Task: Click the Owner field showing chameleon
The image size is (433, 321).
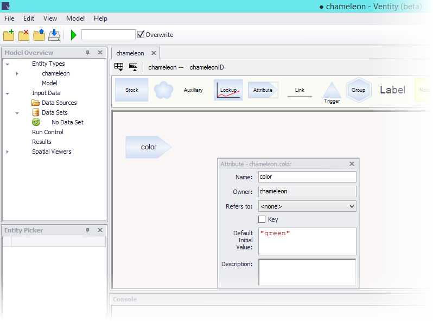Action: (307, 191)
